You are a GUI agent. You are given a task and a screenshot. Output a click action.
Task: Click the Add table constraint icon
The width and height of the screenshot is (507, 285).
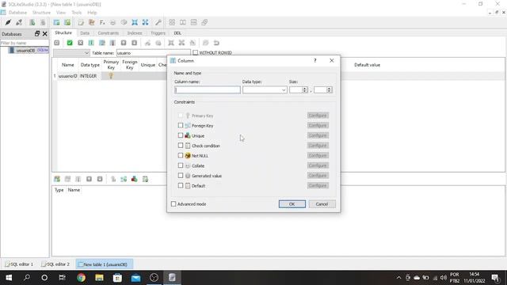[57, 179]
